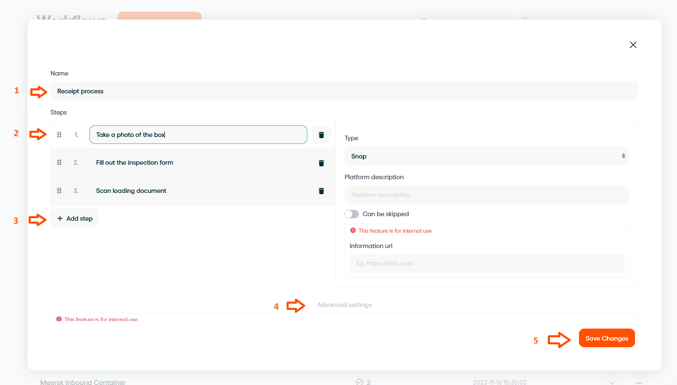Viewport: 677px width, 385px height.
Task: Toggle the Can be skipped switch
Action: click(351, 214)
